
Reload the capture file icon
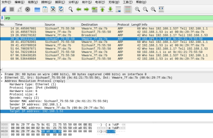(61, 9)
